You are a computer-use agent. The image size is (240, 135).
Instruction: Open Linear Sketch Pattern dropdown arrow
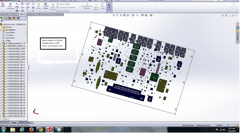pyautogui.click(x=79, y=7)
